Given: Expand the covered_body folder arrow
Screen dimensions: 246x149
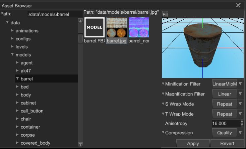Looking at the screenshot, I should pyautogui.click(x=17, y=143).
